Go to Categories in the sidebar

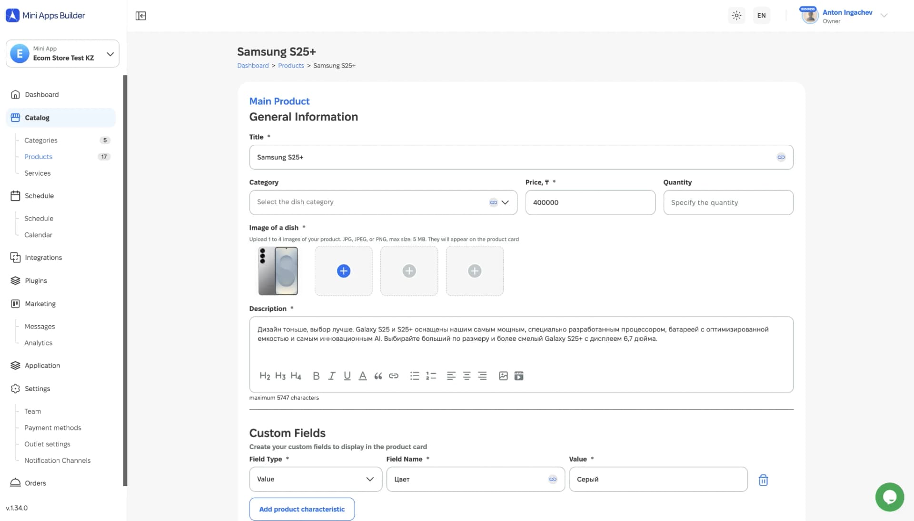41,140
